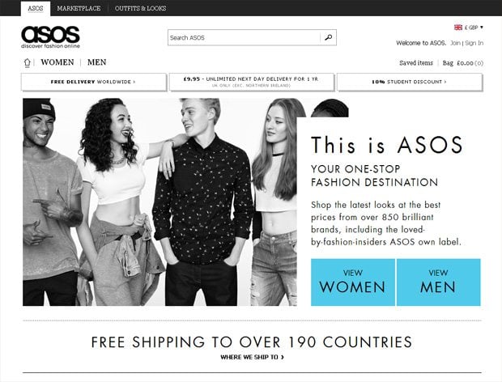This screenshot has width=502, height=382.
Task: Open the WOMEN menu
Action: tap(57, 62)
